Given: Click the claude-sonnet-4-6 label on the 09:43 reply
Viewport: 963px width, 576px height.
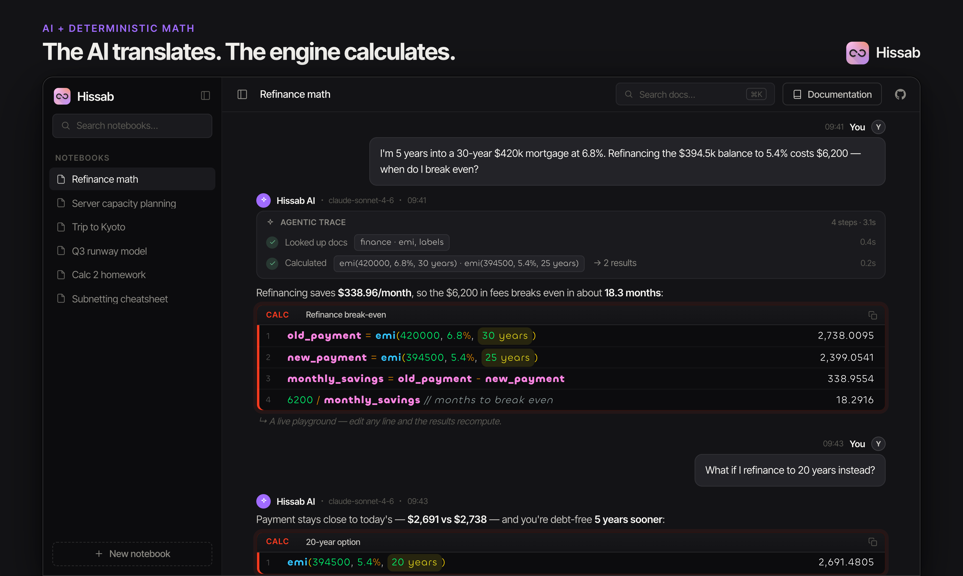Looking at the screenshot, I should [361, 501].
